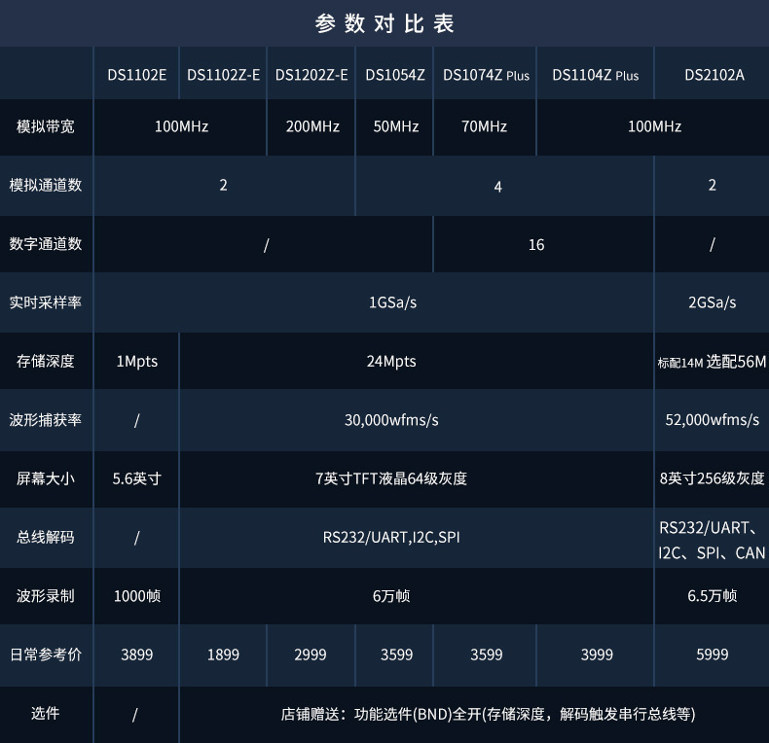This screenshot has height=743, width=769.
Task: Click the 8英寸256级灰度 cell
Action: coord(712,478)
